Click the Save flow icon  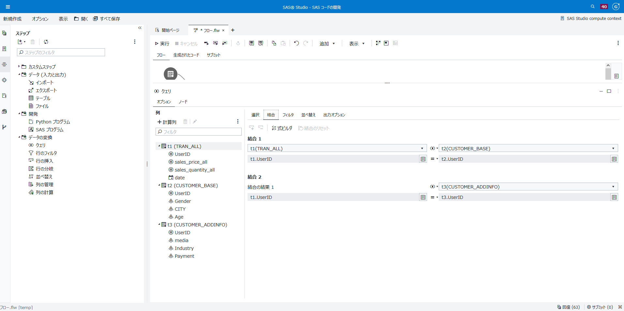(x=251, y=43)
